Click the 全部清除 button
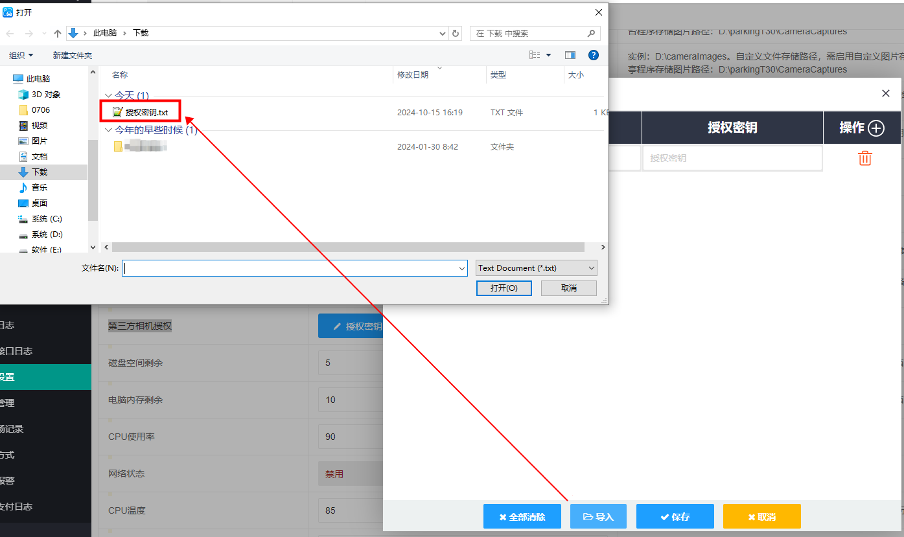The height and width of the screenshot is (537, 904). coord(522,516)
